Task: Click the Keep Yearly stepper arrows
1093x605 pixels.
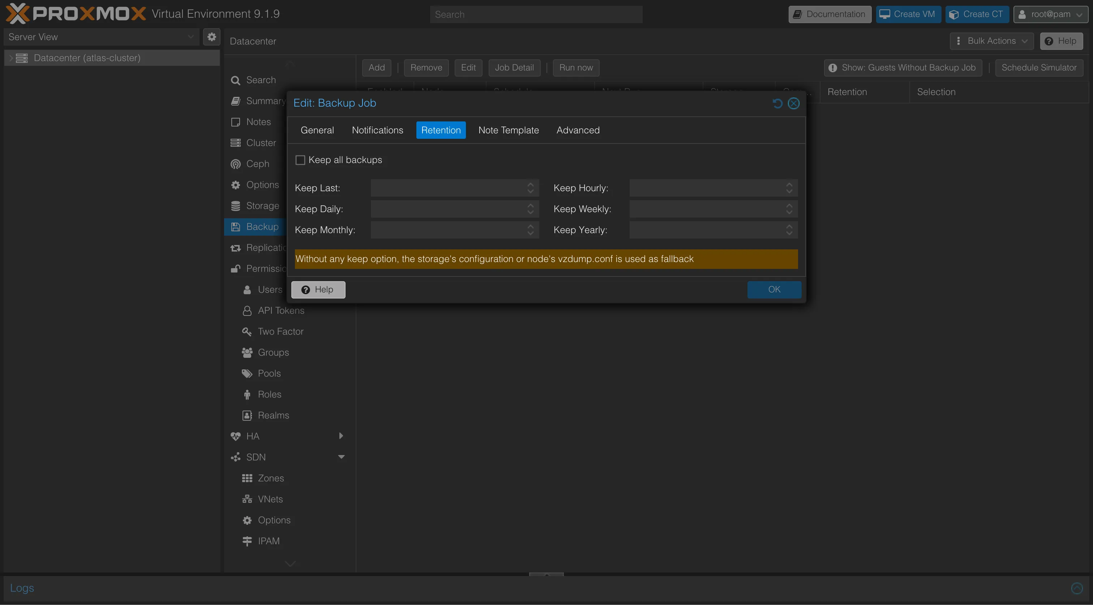Action: coord(789,230)
